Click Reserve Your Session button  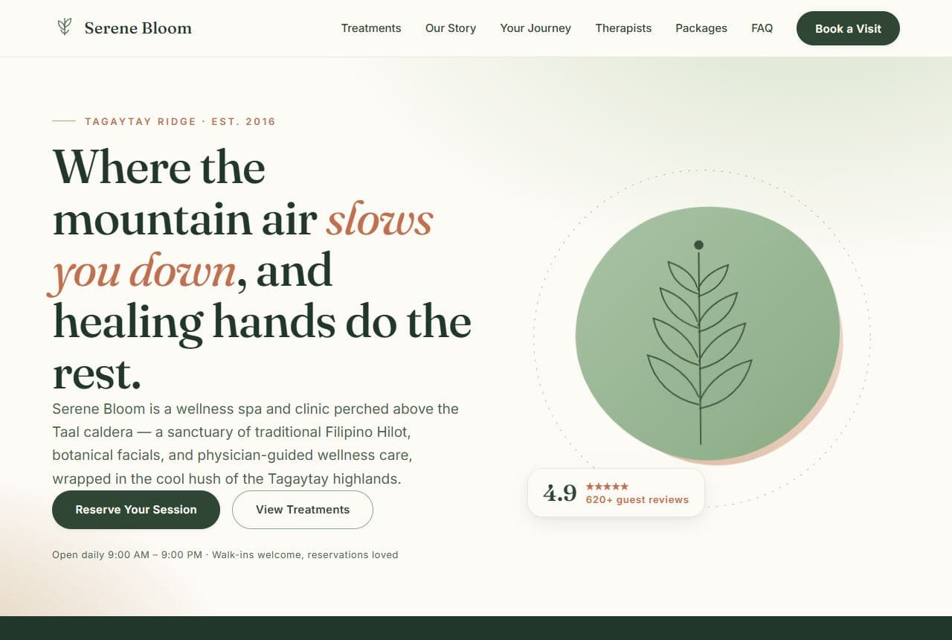[136, 510]
